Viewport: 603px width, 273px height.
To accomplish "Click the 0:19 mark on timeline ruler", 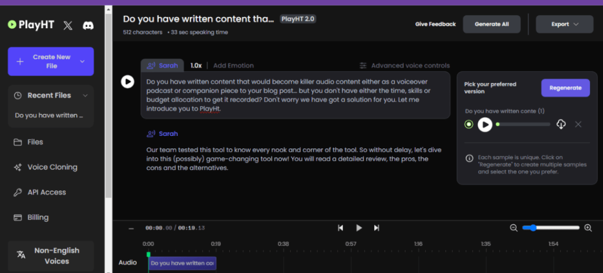I will [x=216, y=244].
